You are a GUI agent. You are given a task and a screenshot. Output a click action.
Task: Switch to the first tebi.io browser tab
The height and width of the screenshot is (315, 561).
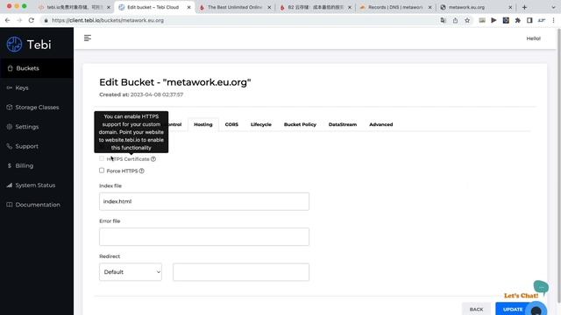point(74,7)
